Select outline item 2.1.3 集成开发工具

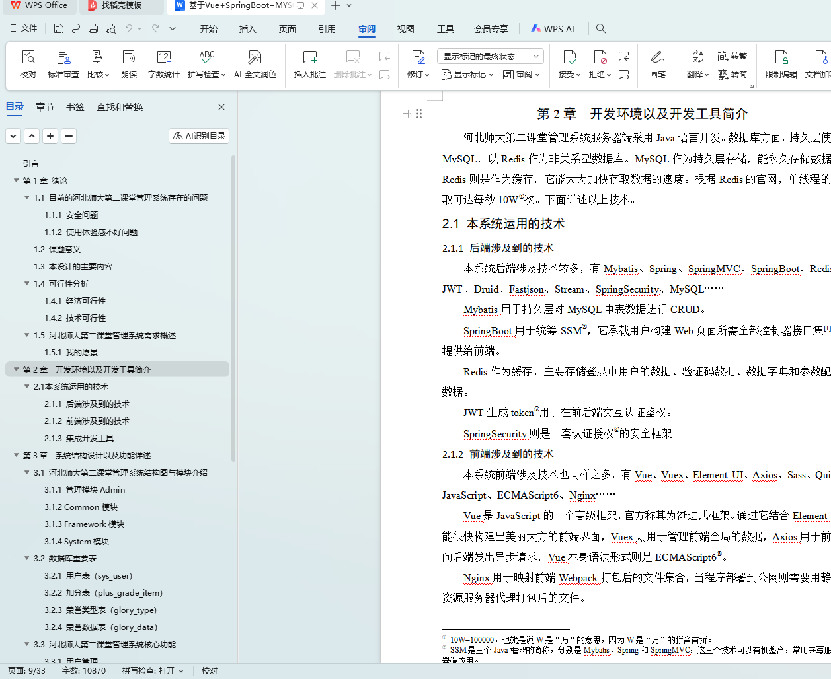point(79,438)
